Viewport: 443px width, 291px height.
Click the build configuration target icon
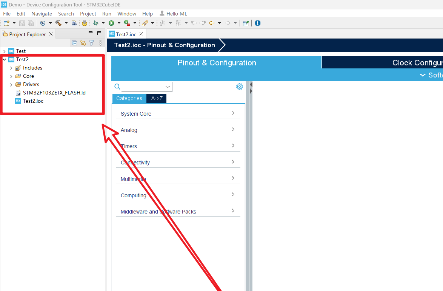(43, 23)
